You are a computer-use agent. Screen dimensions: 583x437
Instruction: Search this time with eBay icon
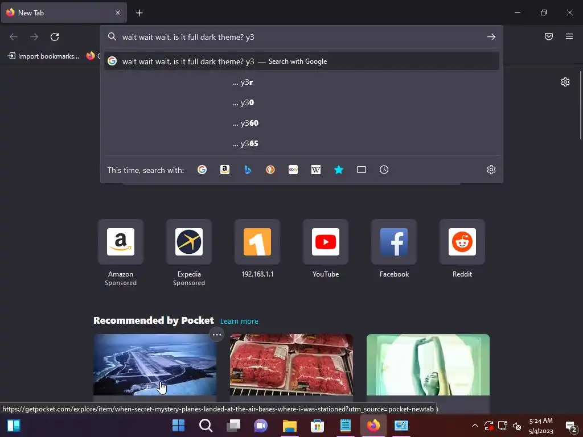pyautogui.click(x=293, y=170)
